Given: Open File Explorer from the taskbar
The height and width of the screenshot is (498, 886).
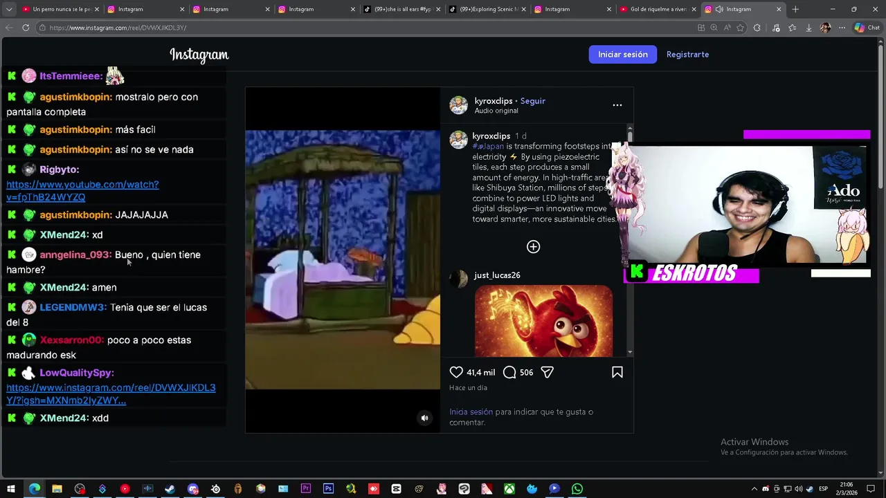Looking at the screenshot, I should click(57, 489).
